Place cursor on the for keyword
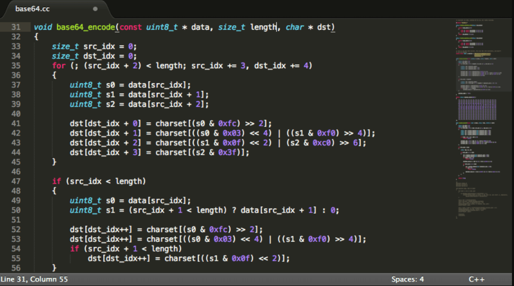The width and height of the screenshot is (514, 286). [x=59, y=66]
